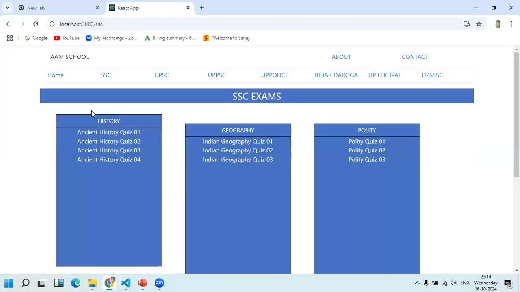This screenshot has height=292, width=520.
Task: Close the New Tab tab
Action: coord(97,8)
